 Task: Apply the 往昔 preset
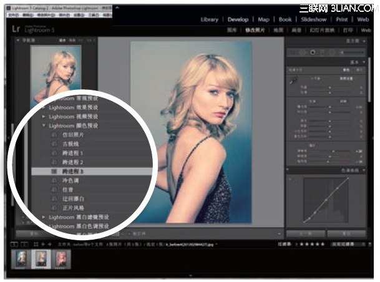pyautogui.click(x=67, y=190)
